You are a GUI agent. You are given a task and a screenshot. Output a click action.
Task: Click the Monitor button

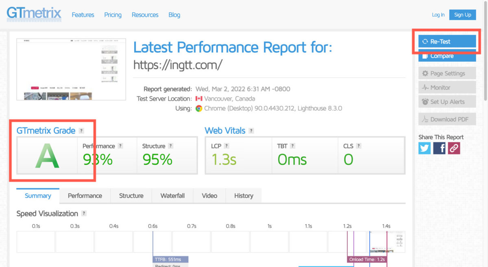click(447, 87)
